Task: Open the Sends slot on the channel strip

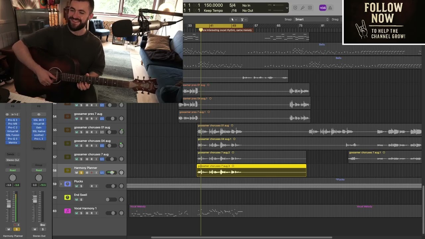Action: click(x=11, y=154)
